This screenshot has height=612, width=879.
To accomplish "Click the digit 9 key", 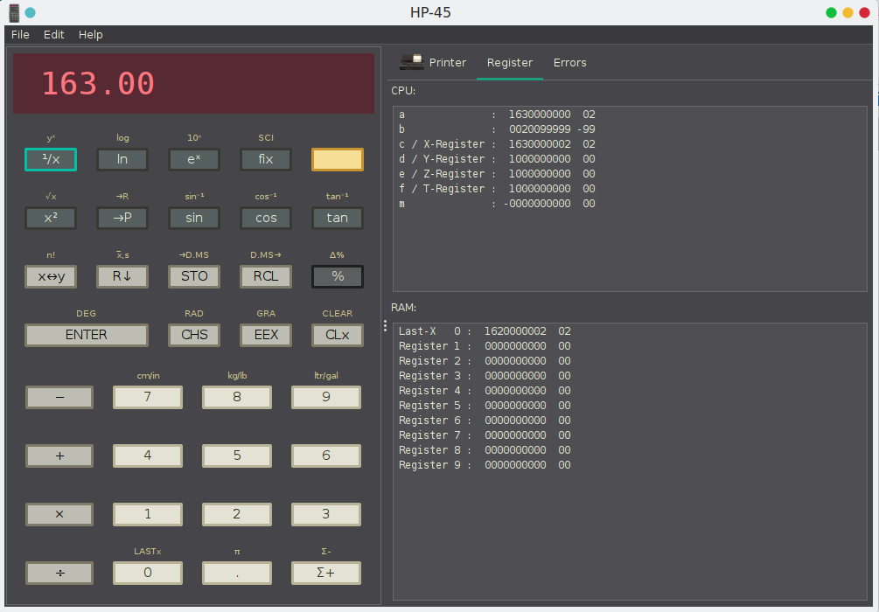I will [325, 397].
